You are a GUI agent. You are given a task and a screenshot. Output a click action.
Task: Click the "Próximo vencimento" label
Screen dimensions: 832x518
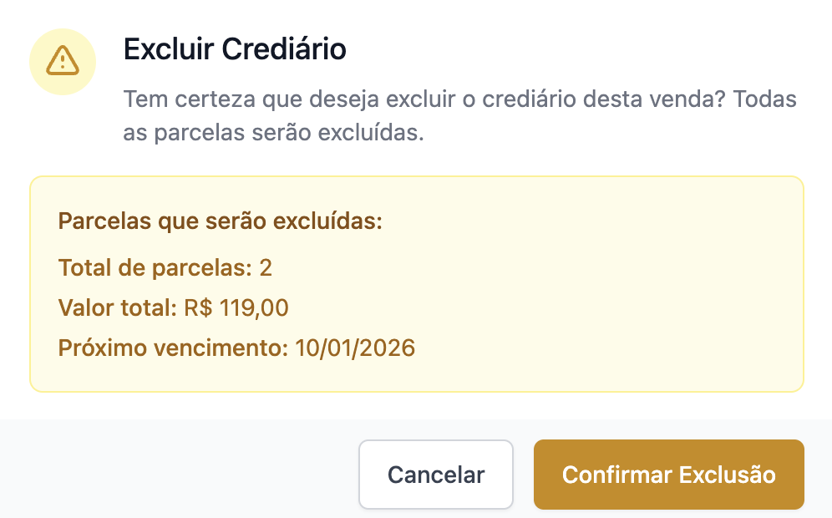173,348
